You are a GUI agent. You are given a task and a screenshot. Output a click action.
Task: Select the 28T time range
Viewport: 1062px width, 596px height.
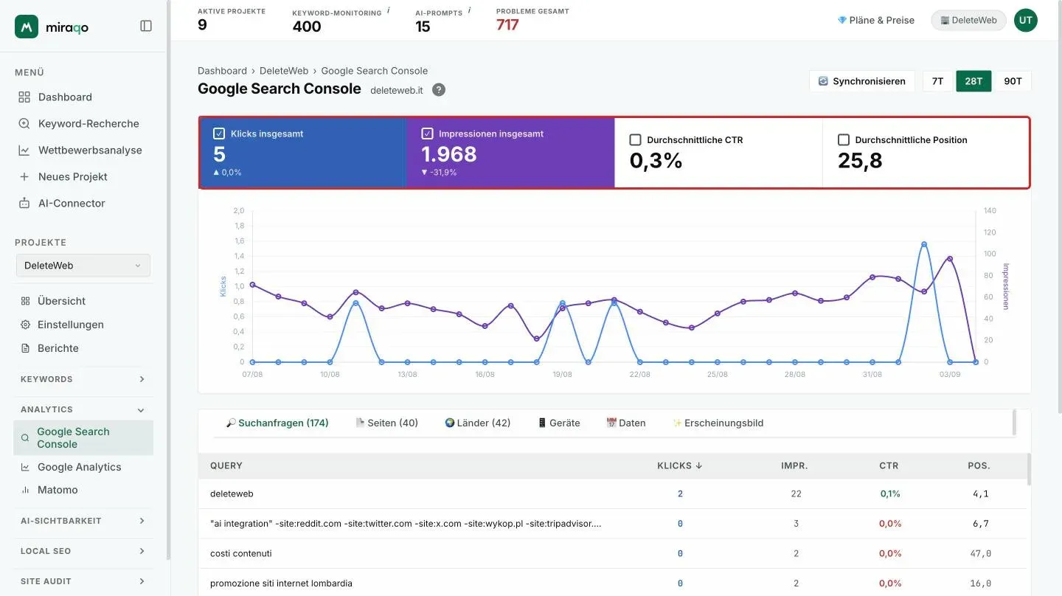974,81
